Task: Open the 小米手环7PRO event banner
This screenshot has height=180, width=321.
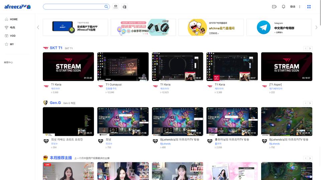Action: pos(143,27)
